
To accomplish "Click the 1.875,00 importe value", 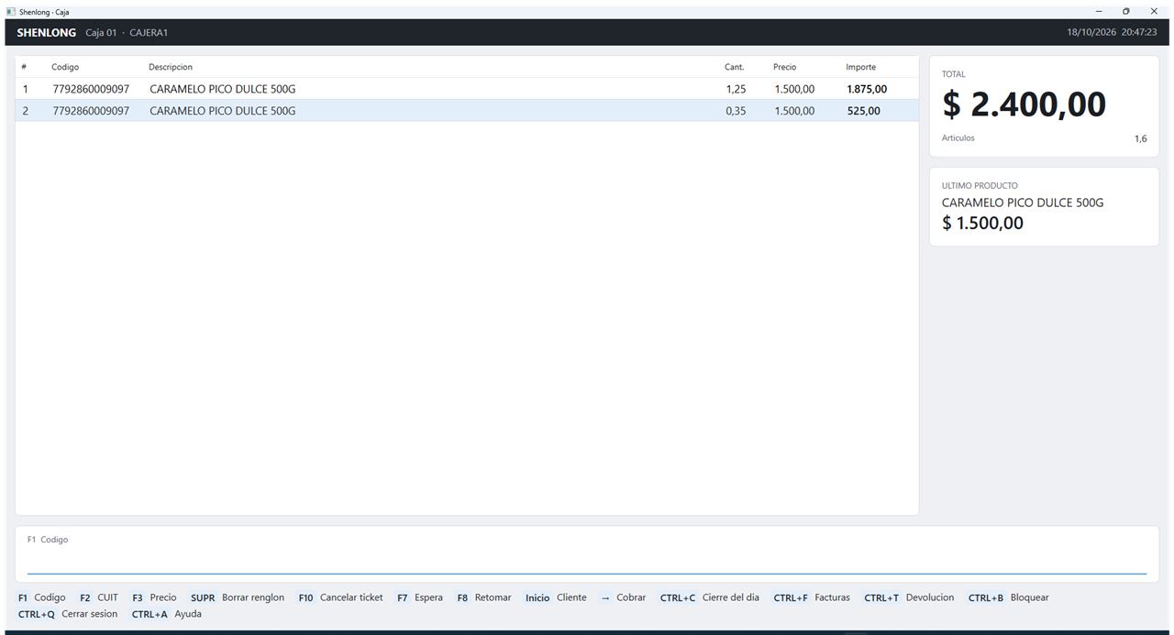I will click(x=867, y=89).
